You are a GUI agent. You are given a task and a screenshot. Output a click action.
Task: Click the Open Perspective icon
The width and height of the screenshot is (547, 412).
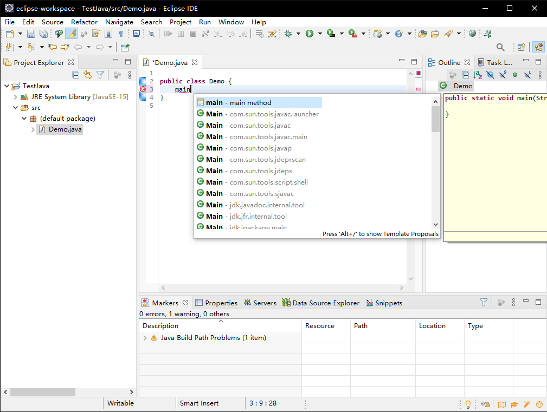[x=522, y=47]
